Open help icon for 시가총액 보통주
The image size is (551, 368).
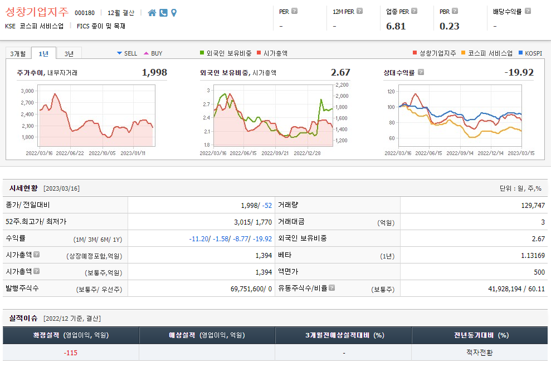37,271
